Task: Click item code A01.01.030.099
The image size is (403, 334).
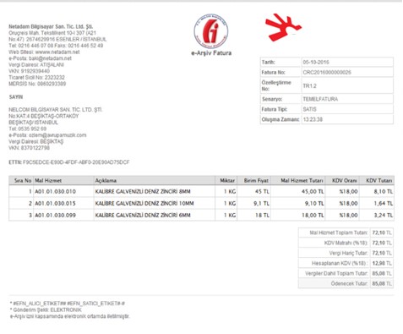Action: coord(55,215)
